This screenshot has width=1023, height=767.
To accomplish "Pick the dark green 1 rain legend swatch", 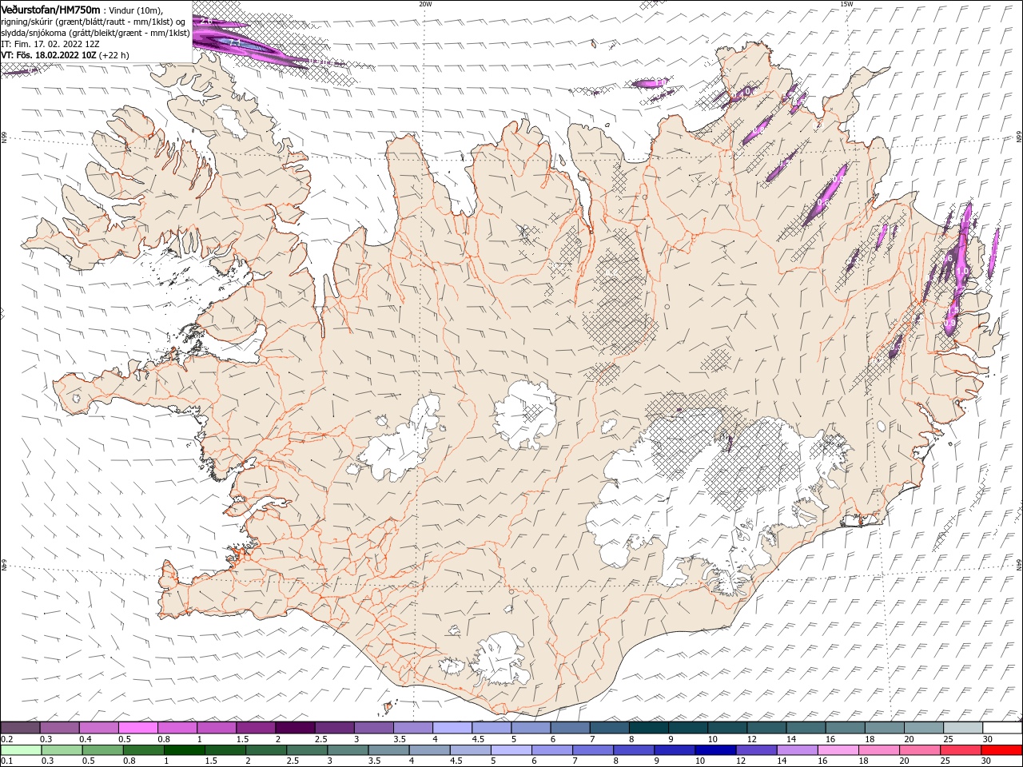I will pyautogui.click(x=184, y=749).
